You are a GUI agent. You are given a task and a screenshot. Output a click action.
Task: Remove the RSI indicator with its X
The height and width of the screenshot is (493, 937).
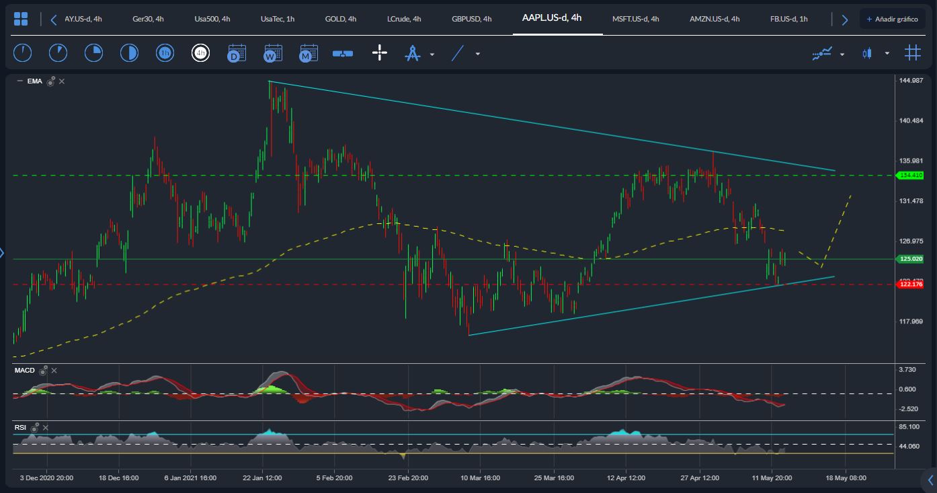[x=45, y=427]
